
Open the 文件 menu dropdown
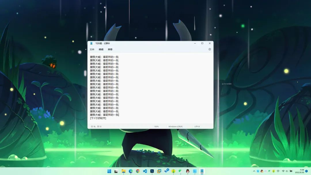click(92, 50)
